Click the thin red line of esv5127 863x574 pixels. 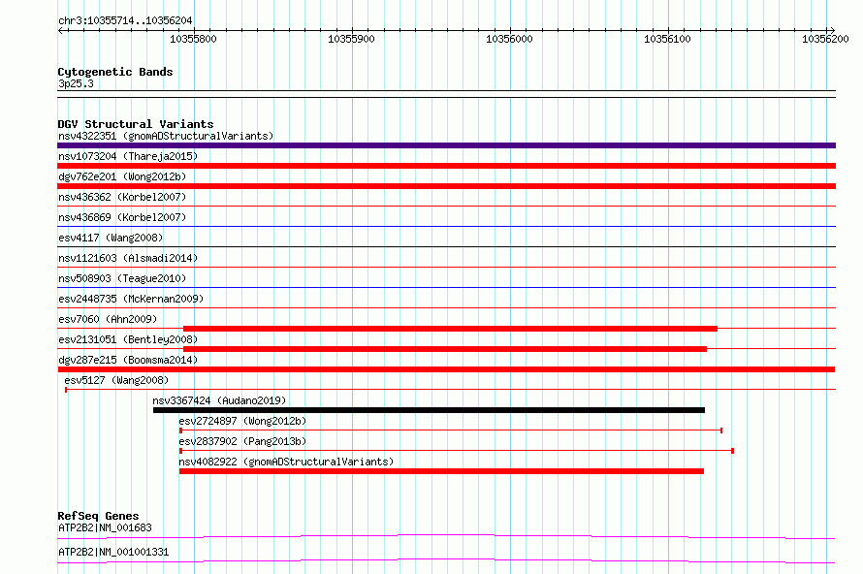pos(450,389)
